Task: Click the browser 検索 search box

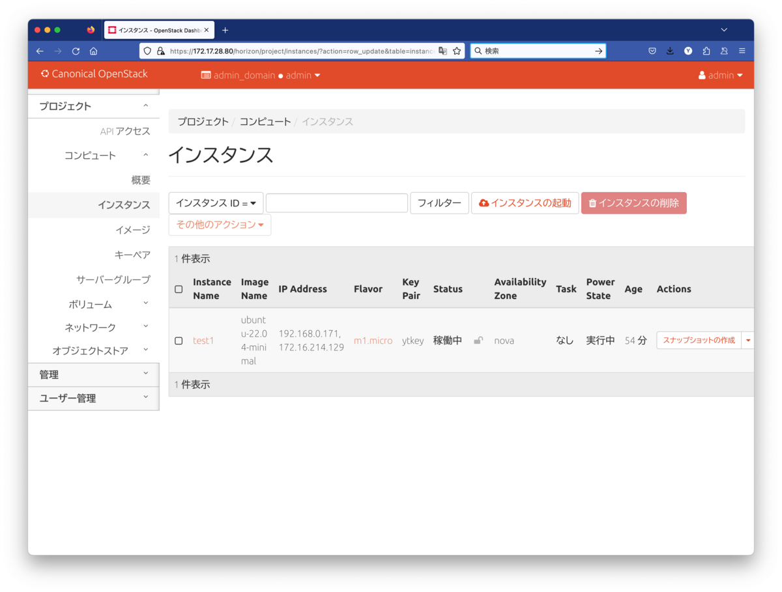Action: (538, 51)
